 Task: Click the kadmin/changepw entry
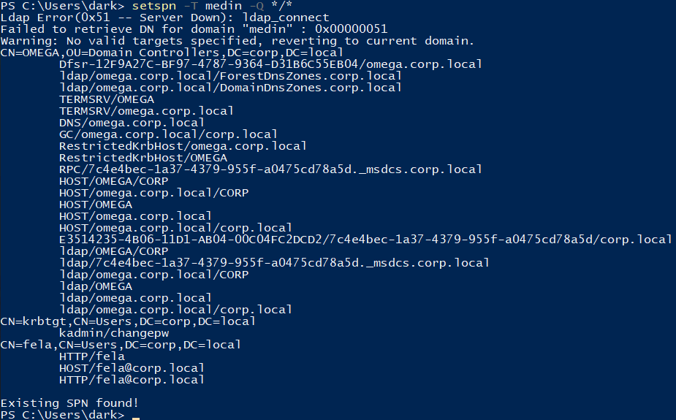pyautogui.click(x=114, y=333)
